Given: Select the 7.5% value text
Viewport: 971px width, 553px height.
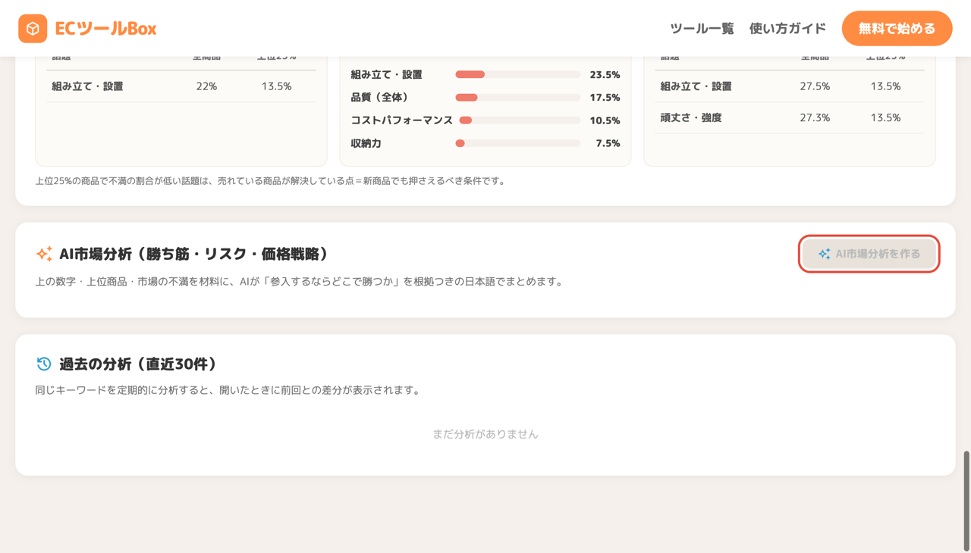Looking at the screenshot, I should [608, 143].
